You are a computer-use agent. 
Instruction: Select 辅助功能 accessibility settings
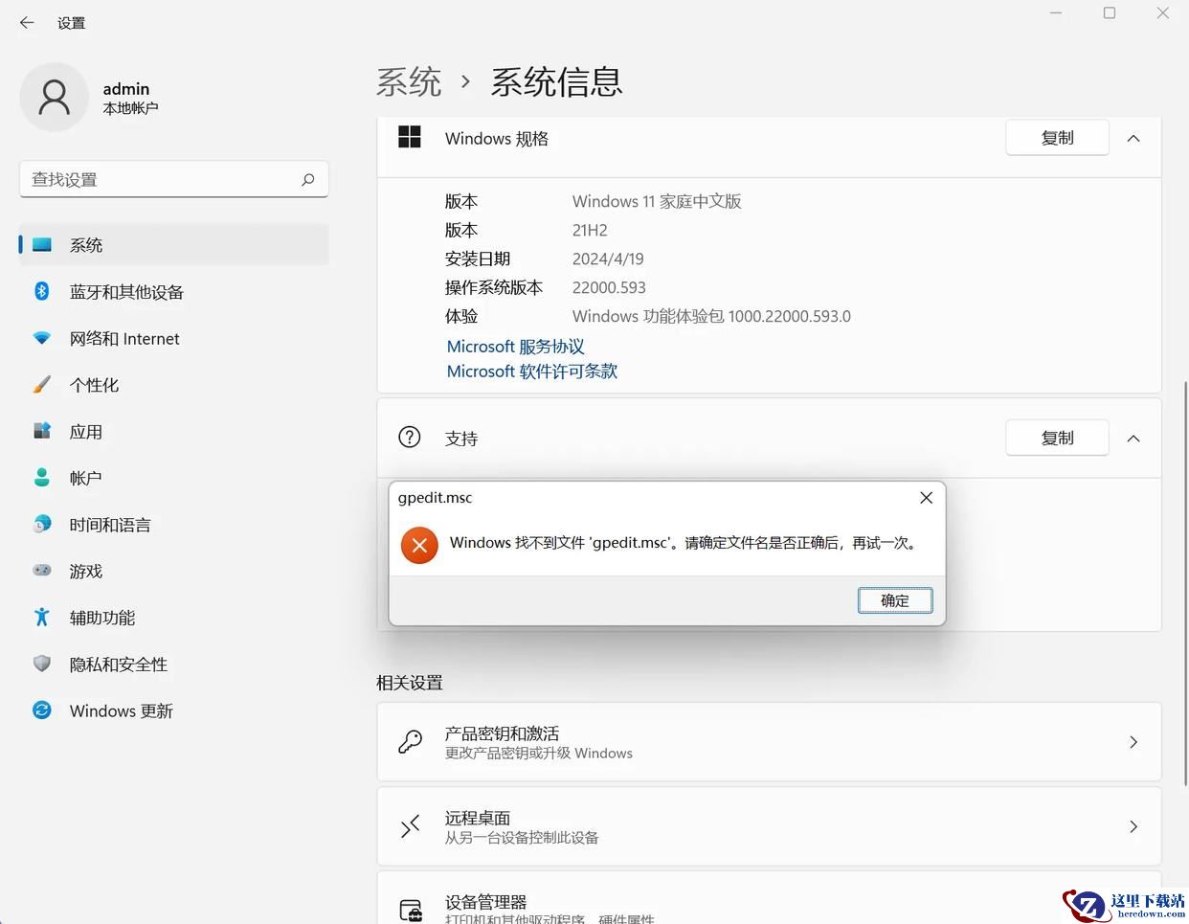(101, 618)
